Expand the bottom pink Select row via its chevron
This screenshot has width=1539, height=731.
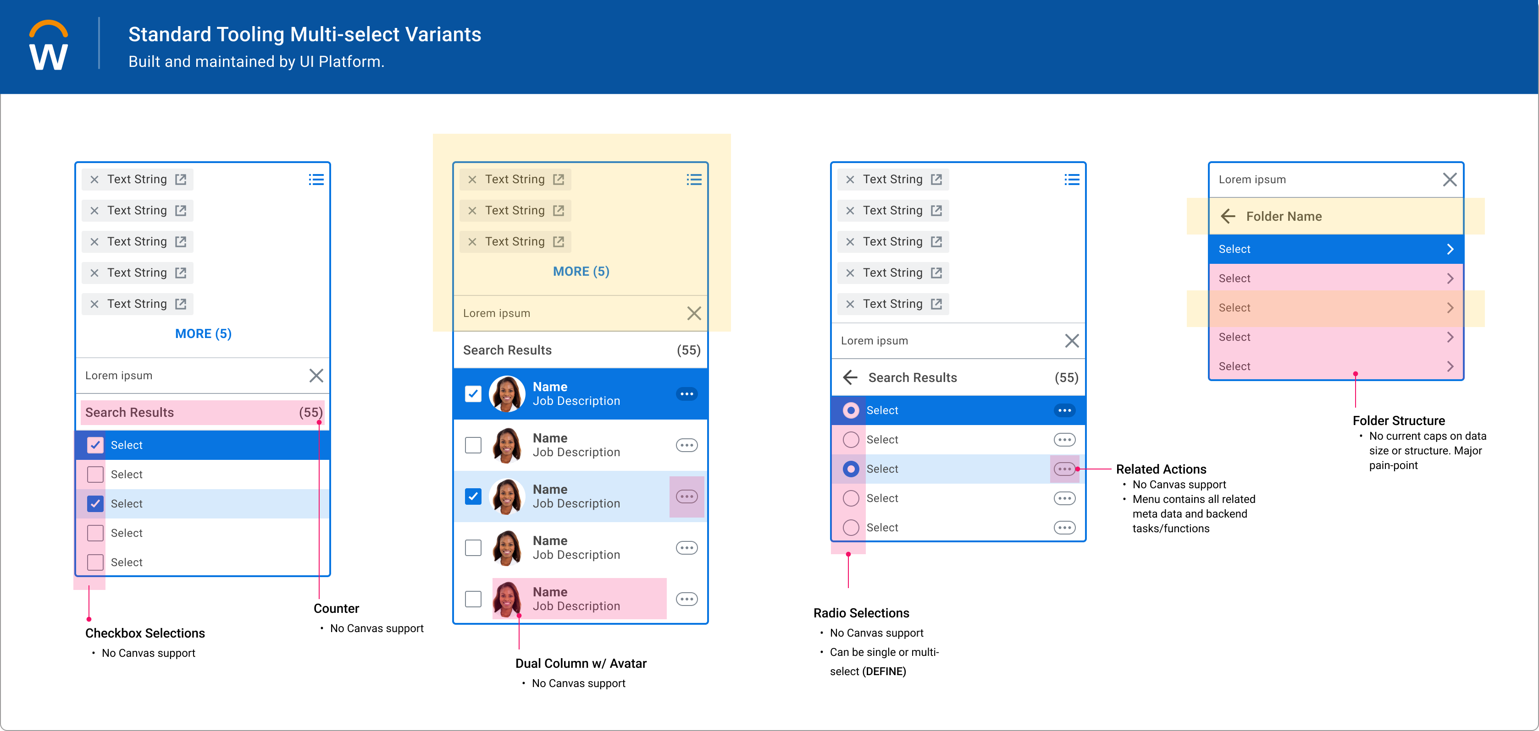pos(1450,366)
